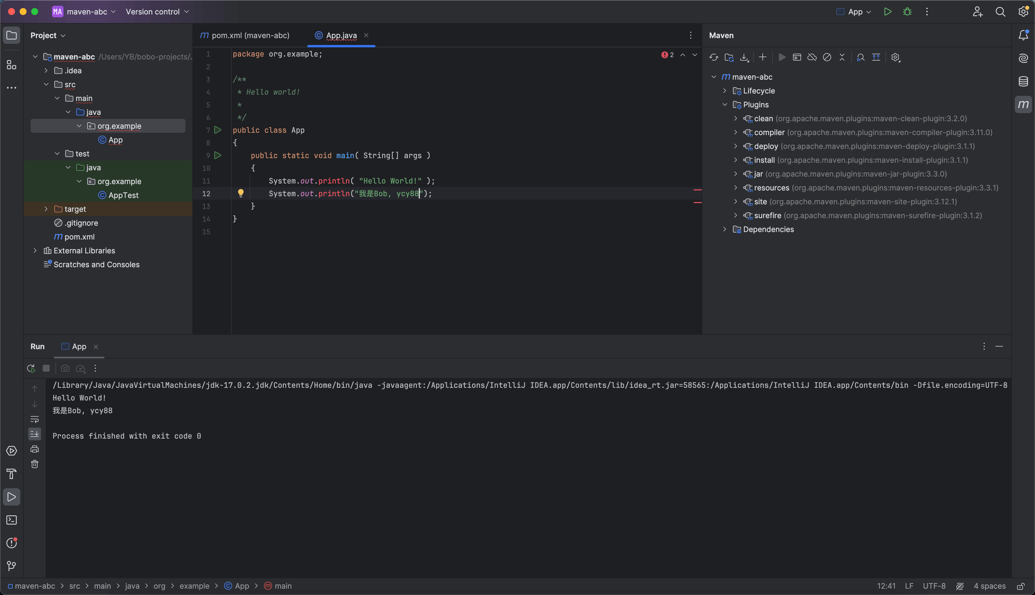Open the Git tool window icon
1035x595 pixels.
tap(12, 566)
